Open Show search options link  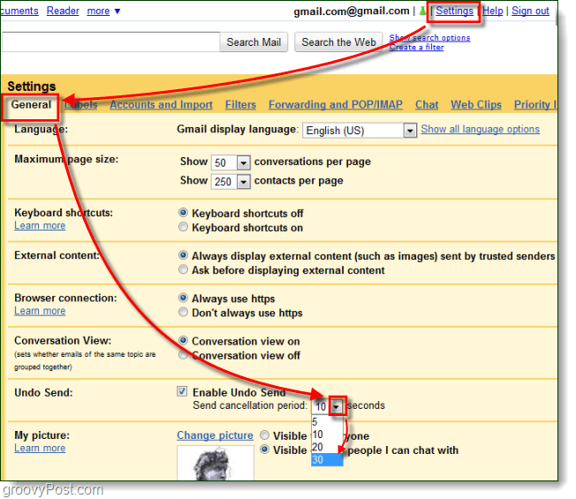(x=430, y=37)
